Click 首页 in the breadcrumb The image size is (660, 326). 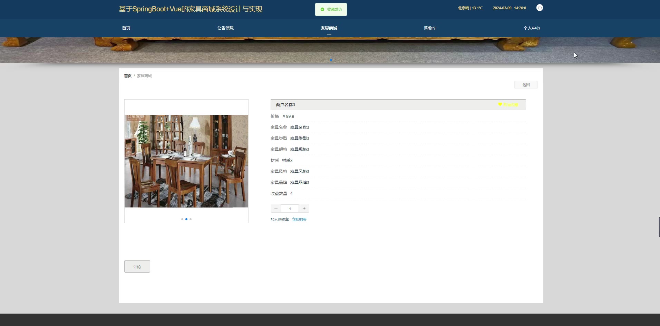pos(128,76)
